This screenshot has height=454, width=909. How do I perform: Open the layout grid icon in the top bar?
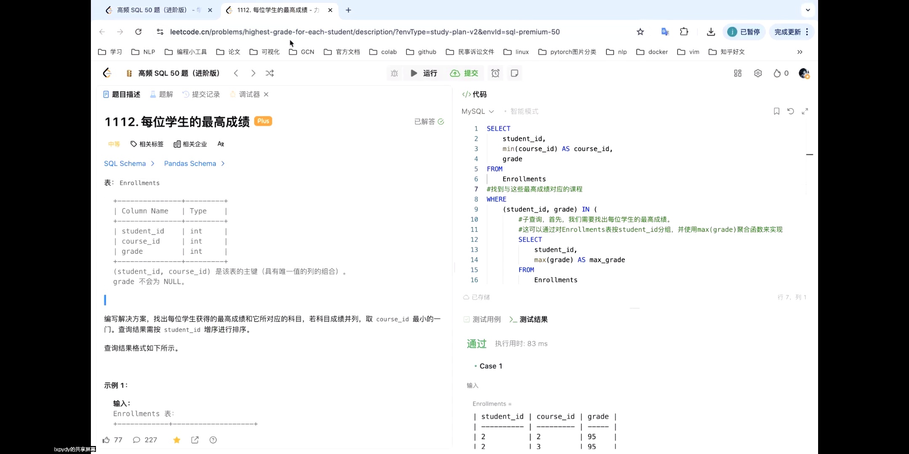737,73
